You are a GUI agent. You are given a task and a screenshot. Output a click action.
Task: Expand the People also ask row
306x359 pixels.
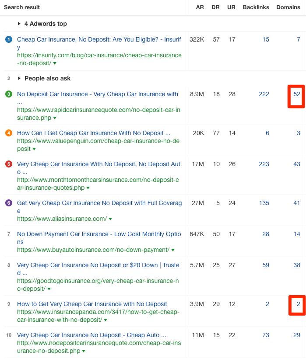click(19, 79)
